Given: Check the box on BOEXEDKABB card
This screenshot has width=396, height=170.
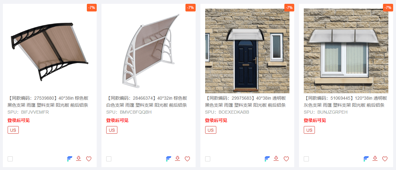Looking at the screenshot, I should pos(208,159).
